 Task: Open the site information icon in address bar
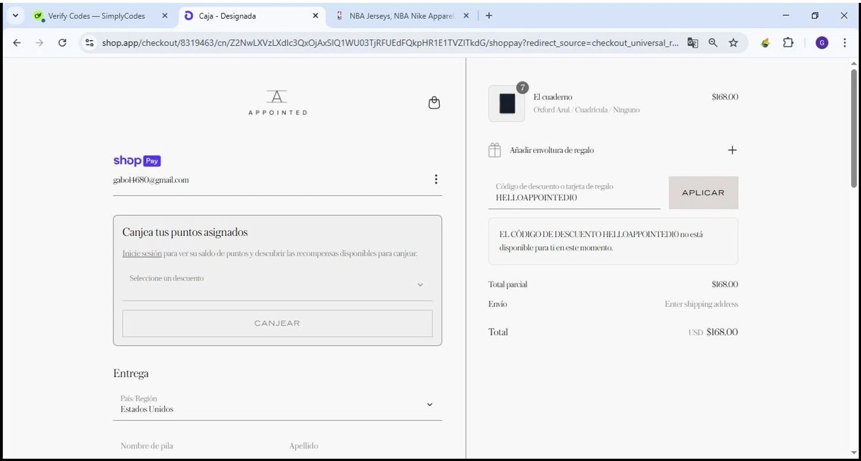(90, 42)
